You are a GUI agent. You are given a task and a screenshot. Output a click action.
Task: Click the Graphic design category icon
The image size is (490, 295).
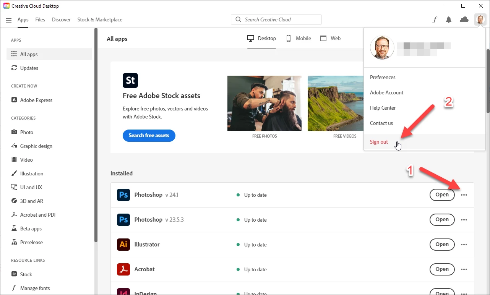click(14, 146)
